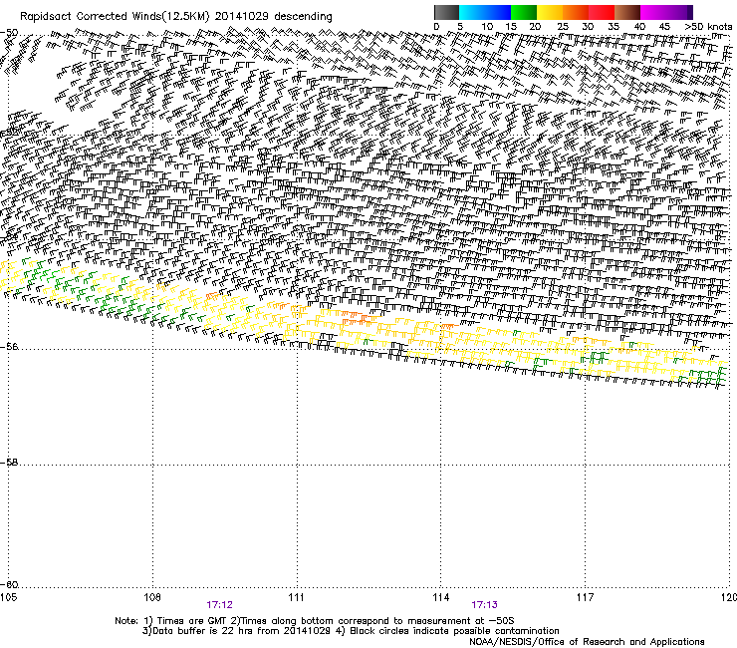Click the longitude axis label '114'
Viewport: 737px width, 648px height.
[x=440, y=597]
